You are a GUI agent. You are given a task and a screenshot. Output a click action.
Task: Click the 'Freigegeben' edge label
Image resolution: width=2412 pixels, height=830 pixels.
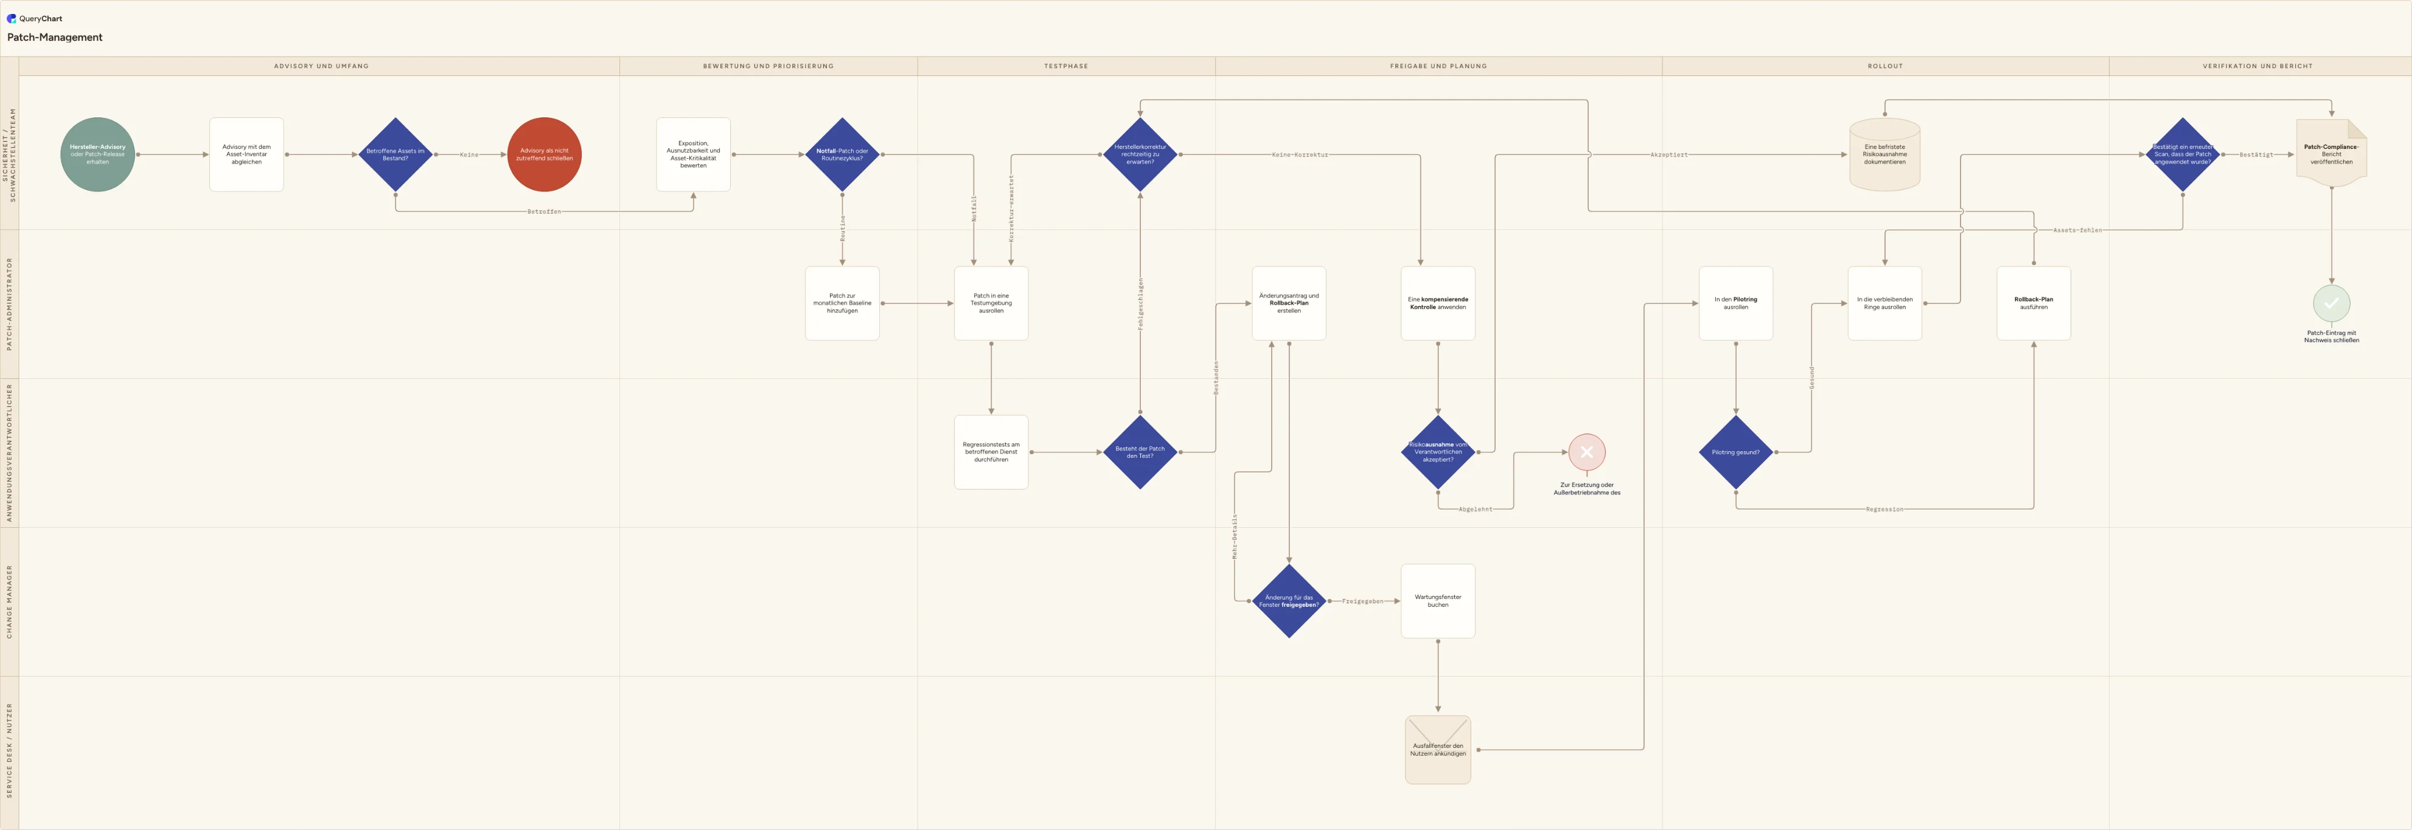[x=1362, y=601]
